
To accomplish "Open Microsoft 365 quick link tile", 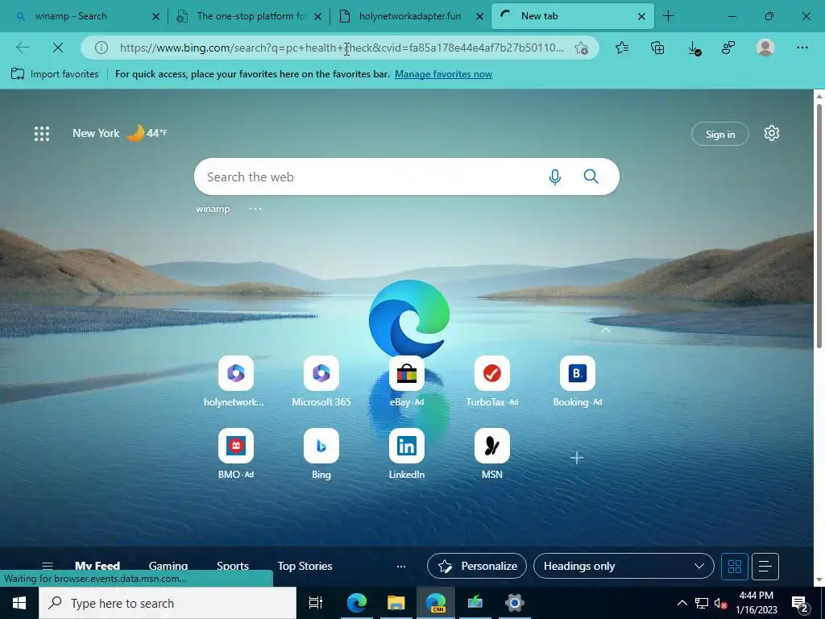I will pos(321,381).
